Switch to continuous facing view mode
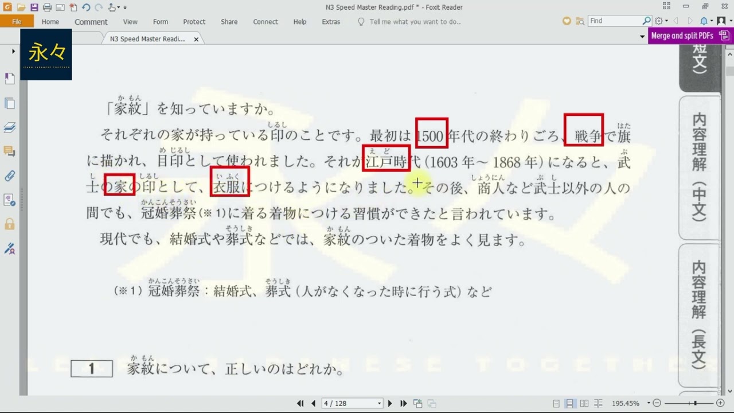 598,403
